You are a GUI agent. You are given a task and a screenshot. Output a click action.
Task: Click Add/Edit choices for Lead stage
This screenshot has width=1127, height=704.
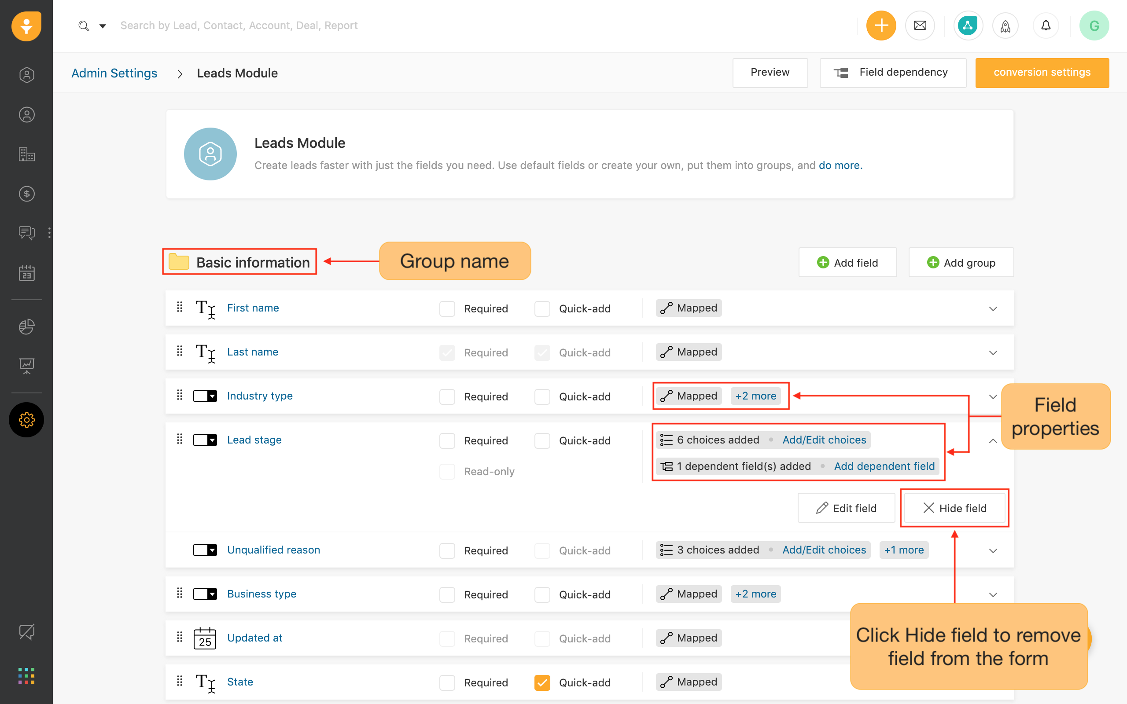[824, 440]
